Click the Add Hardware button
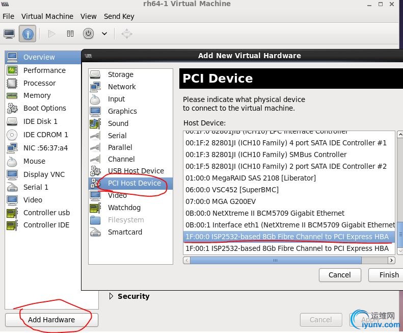Screen dimensions: 403x333 51,320
